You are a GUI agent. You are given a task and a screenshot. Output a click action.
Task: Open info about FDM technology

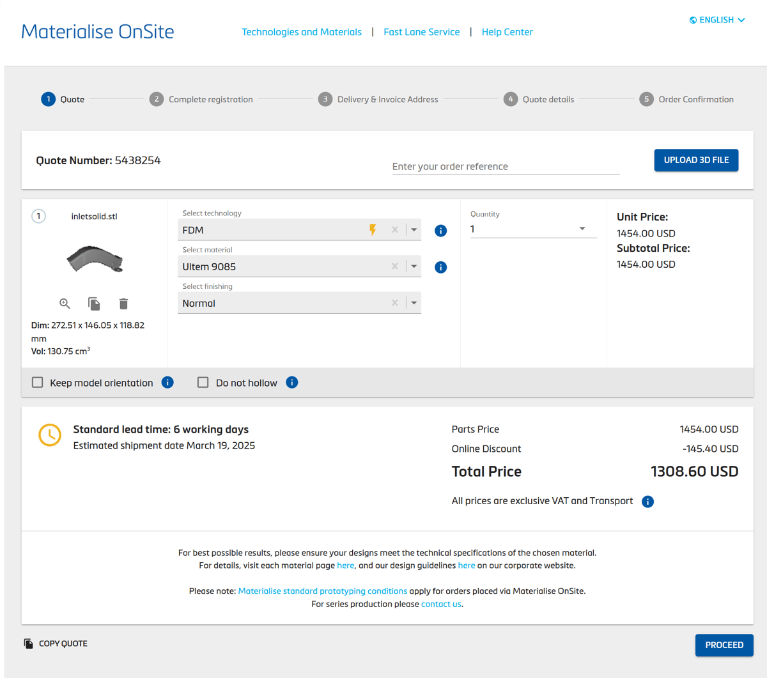(440, 231)
